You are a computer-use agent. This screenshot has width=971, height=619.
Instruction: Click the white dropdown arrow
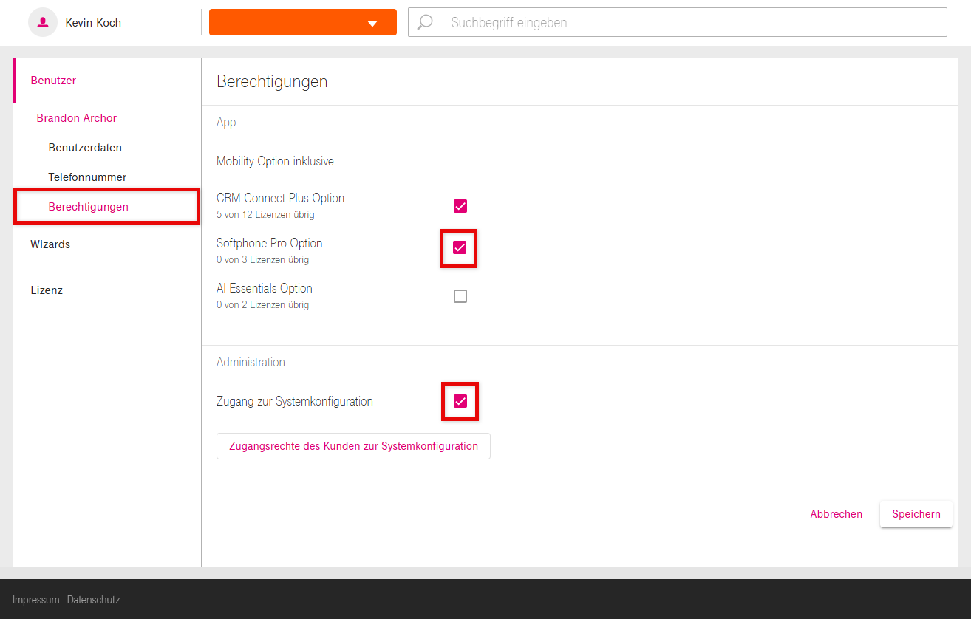click(x=372, y=23)
